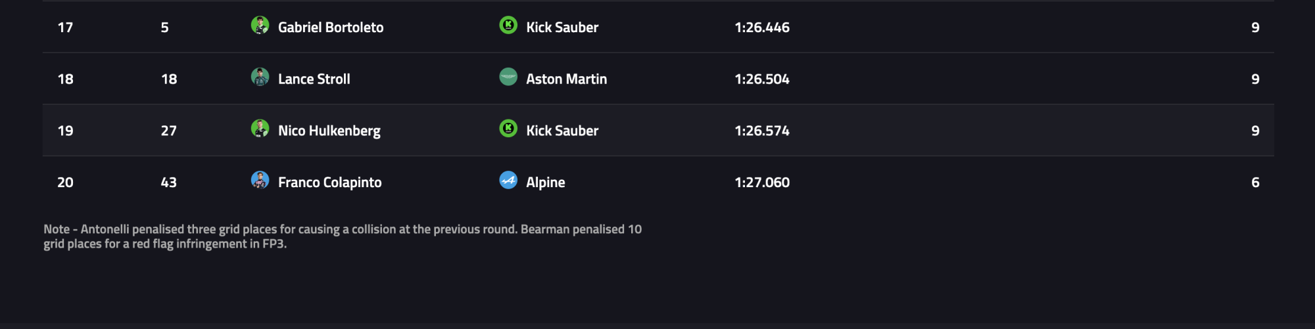The image size is (1315, 329).
Task: Click the Aston Martin team logo
Action: pyautogui.click(x=508, y=77)
